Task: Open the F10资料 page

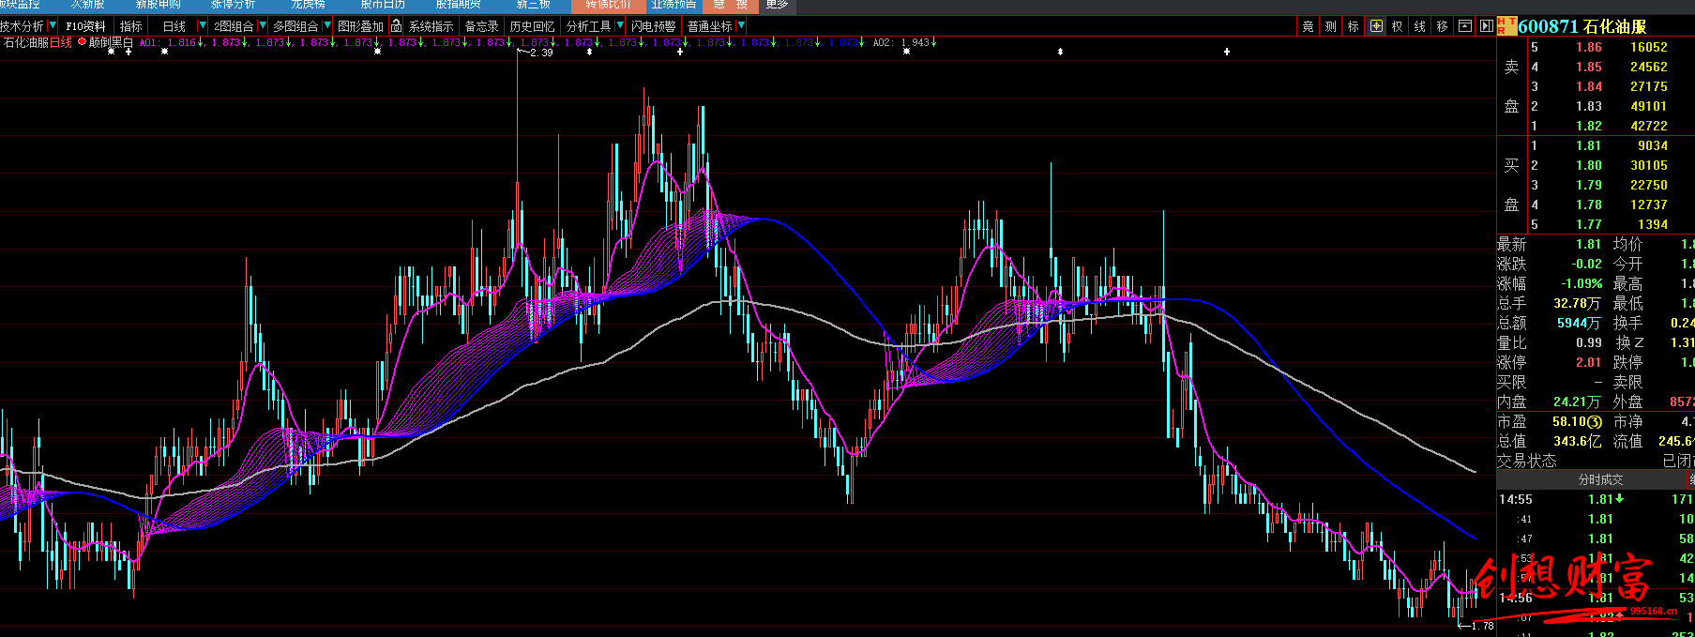Action: pos(85,26)
